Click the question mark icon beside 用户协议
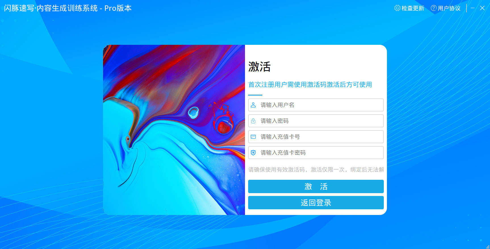Screen dimensions: 490x249 coord(434,8)
